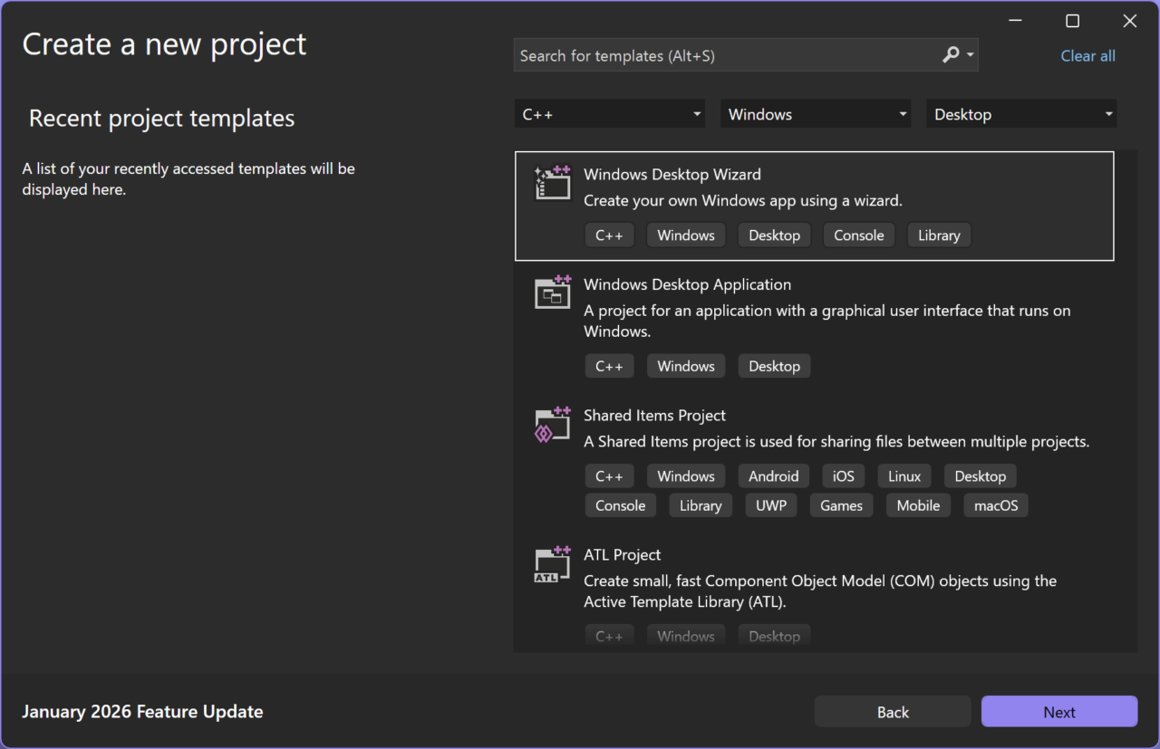Open the C++ language filter dropdown

[x=609, y=114]
